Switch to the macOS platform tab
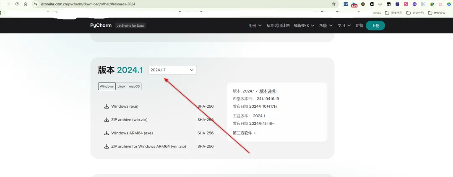Image resolution: width=453 pixels, height=177 pixels. [x=134, y=86]
